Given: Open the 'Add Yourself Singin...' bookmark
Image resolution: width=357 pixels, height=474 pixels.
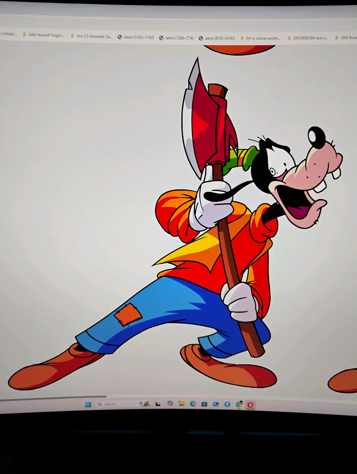Looking at the screenshot, I should (44, 35).
